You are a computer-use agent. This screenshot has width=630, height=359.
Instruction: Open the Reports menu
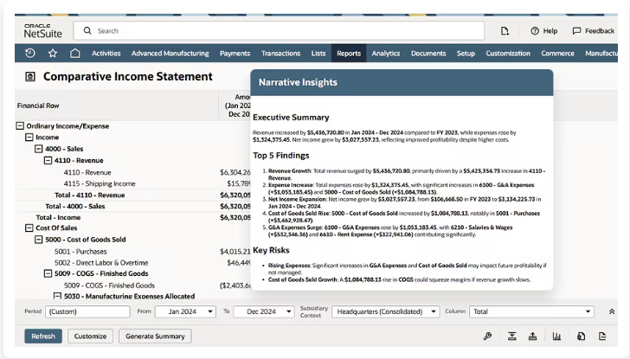349,54
